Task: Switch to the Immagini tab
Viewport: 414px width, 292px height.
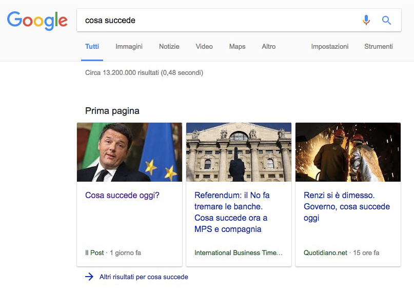Action: (129, 46)
